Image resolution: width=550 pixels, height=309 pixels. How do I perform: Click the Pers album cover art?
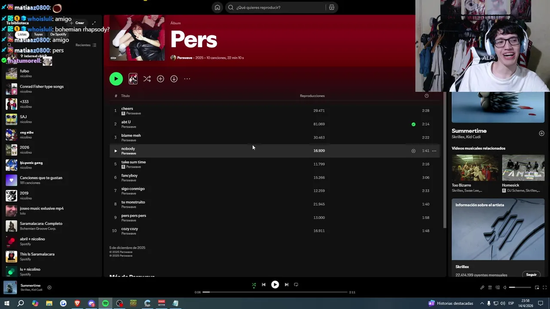[x=137, y=38]
